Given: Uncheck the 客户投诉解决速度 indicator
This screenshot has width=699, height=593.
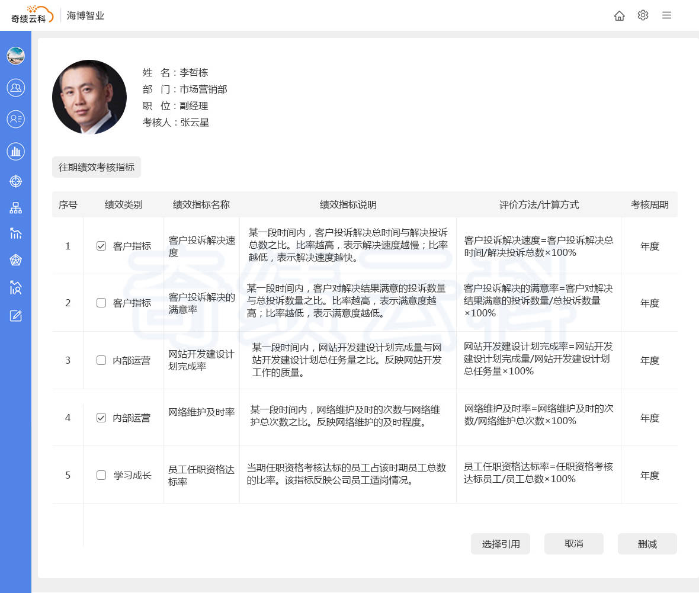Looking at the screenshot, I should point(101,245).
